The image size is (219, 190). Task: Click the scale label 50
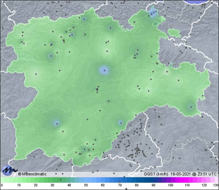click(x=86, y=185)
